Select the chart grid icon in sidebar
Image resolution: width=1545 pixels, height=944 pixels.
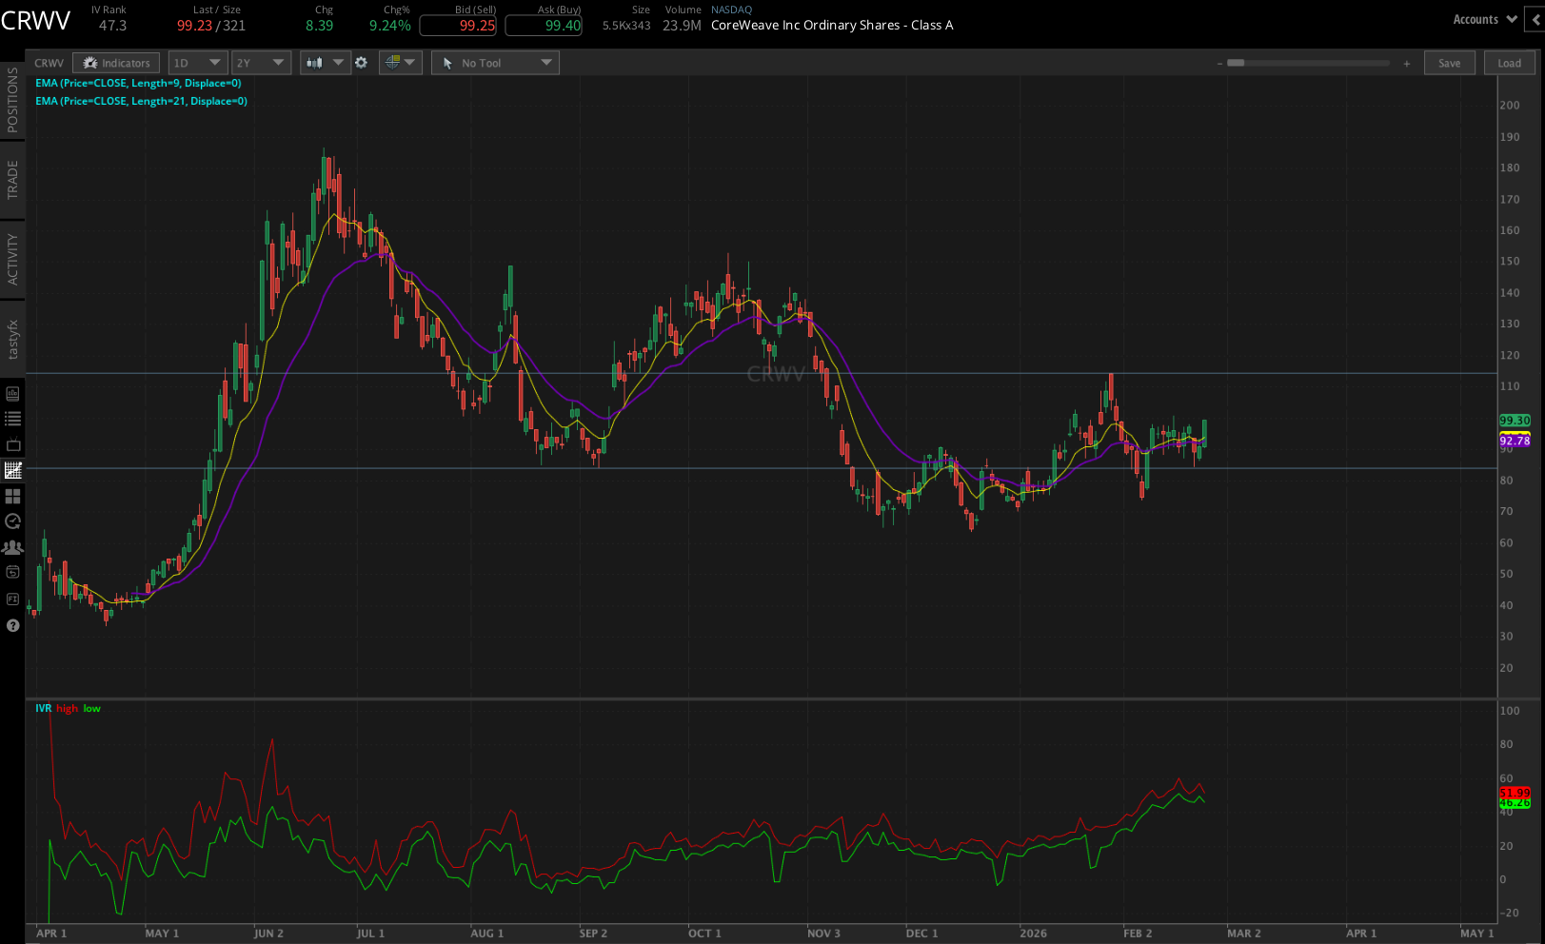pos(12,470)
